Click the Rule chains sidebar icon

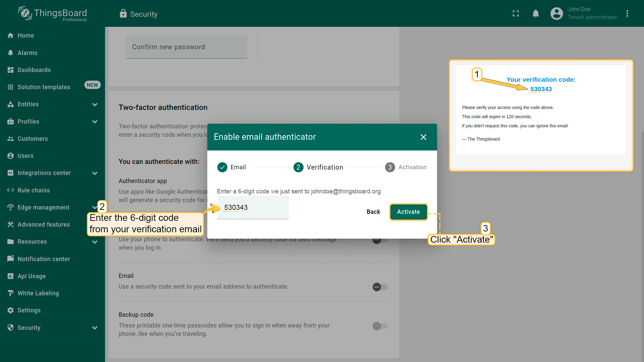pos(10,190)
